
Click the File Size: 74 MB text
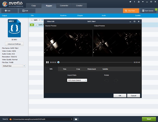8,62
